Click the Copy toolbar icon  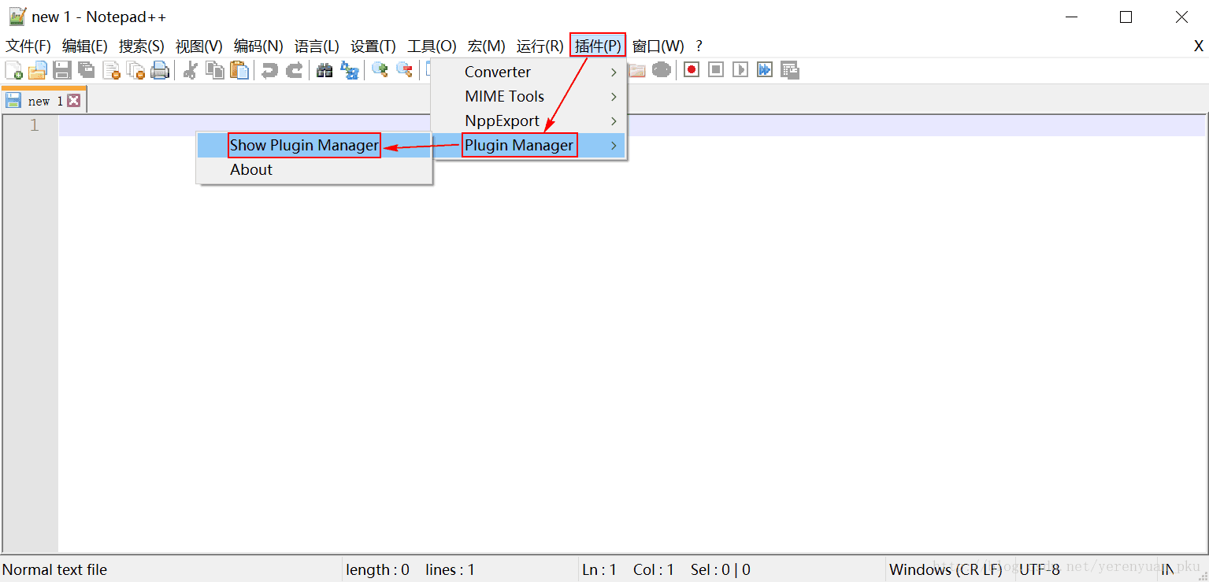pyautogui.click(x=214, y=70)
